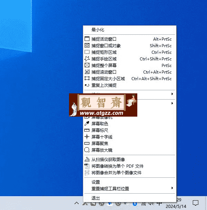Select 捕捉滚动窗口 scrolling capture
Screen dimensions: 207x210
(x=130, y=72)
